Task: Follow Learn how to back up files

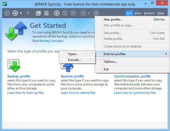Action: click(x=25, y=93)
